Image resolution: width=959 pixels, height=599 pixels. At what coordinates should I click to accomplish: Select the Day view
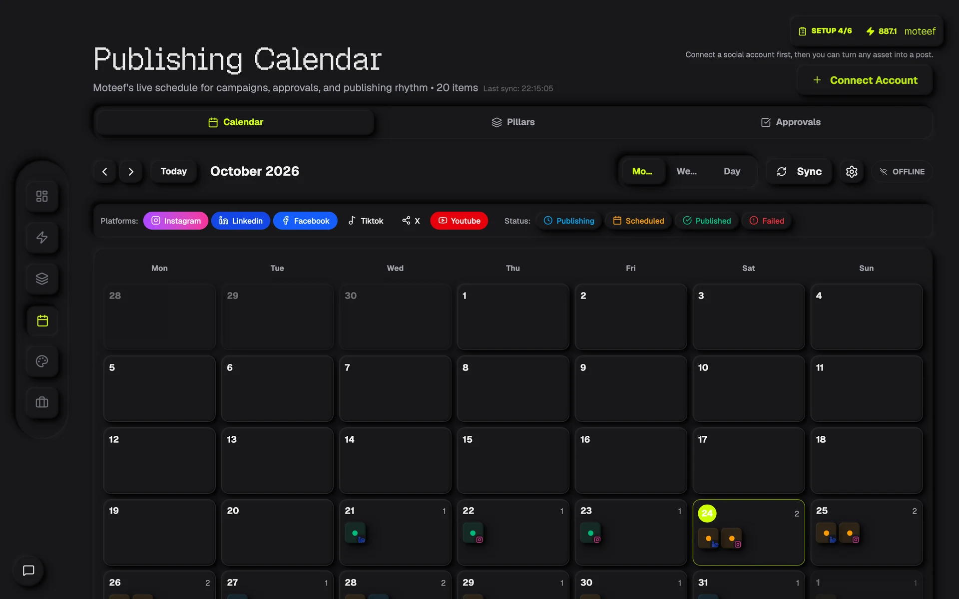tap(732, 172)
